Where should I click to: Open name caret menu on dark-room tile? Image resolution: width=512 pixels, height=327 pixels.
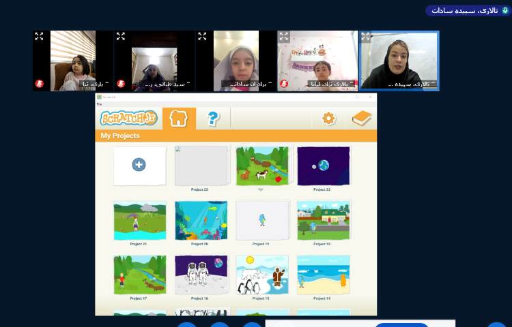(x=188, y=84)
